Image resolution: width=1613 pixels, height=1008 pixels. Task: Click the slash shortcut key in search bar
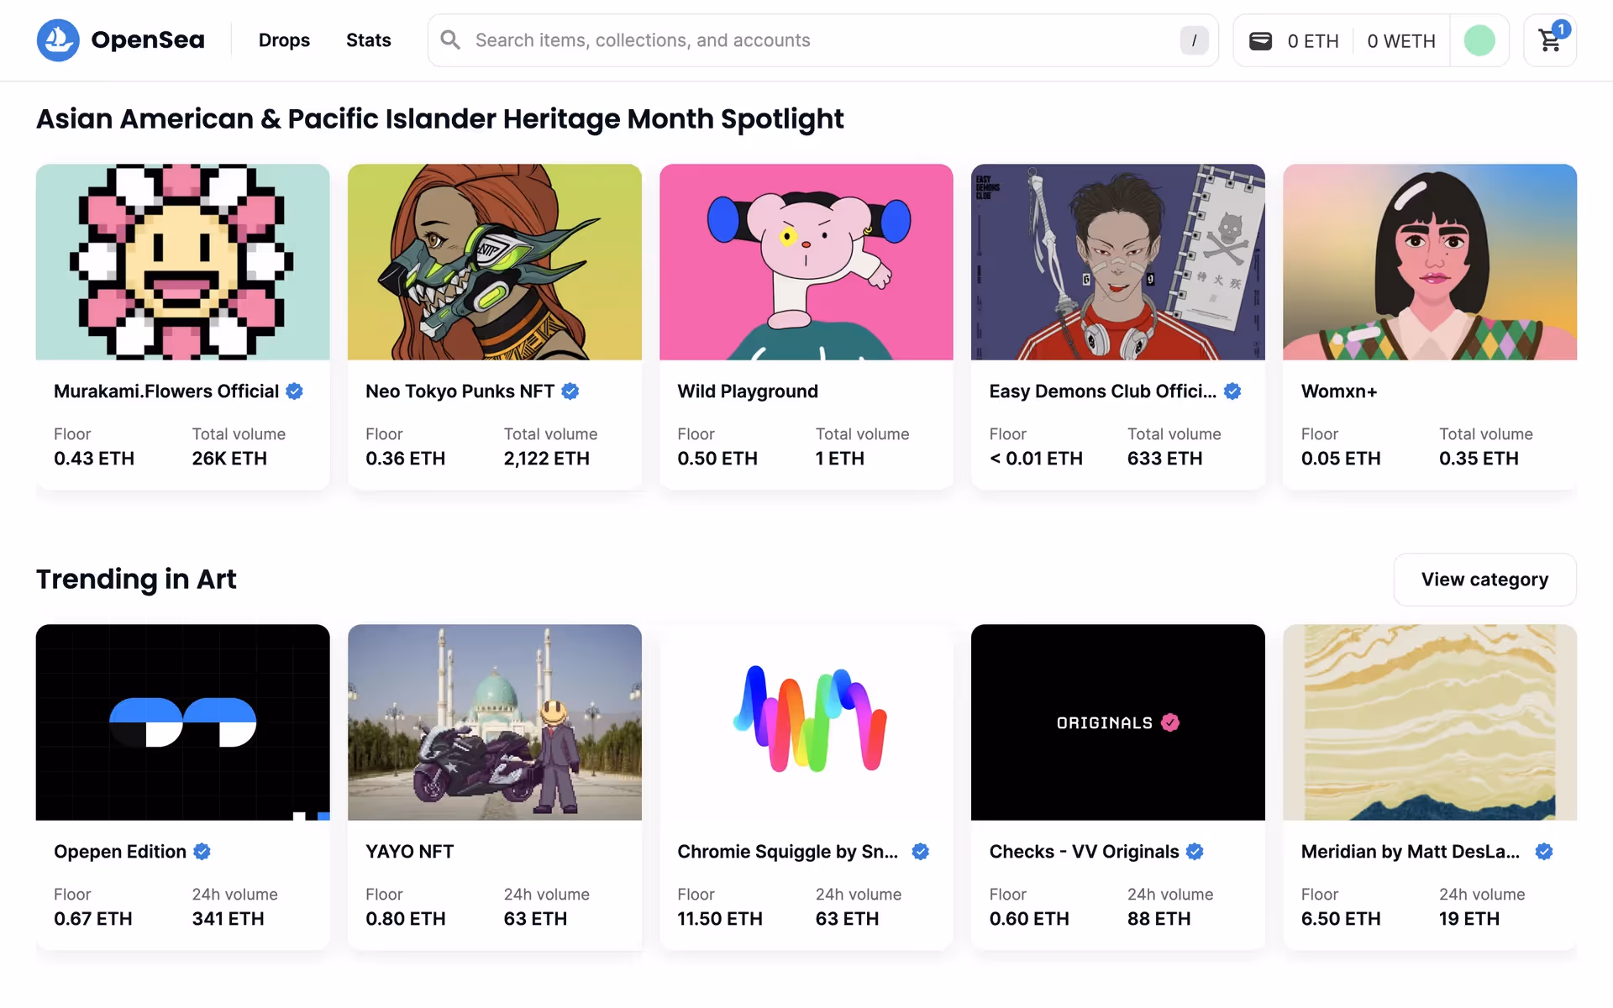point(1194,40)
